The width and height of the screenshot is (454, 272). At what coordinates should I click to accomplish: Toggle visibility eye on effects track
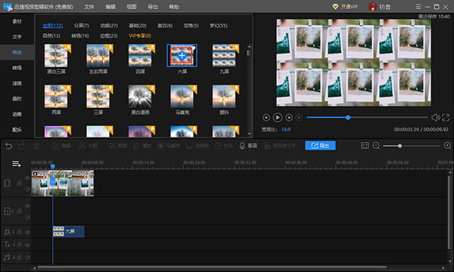click(27, 232)
